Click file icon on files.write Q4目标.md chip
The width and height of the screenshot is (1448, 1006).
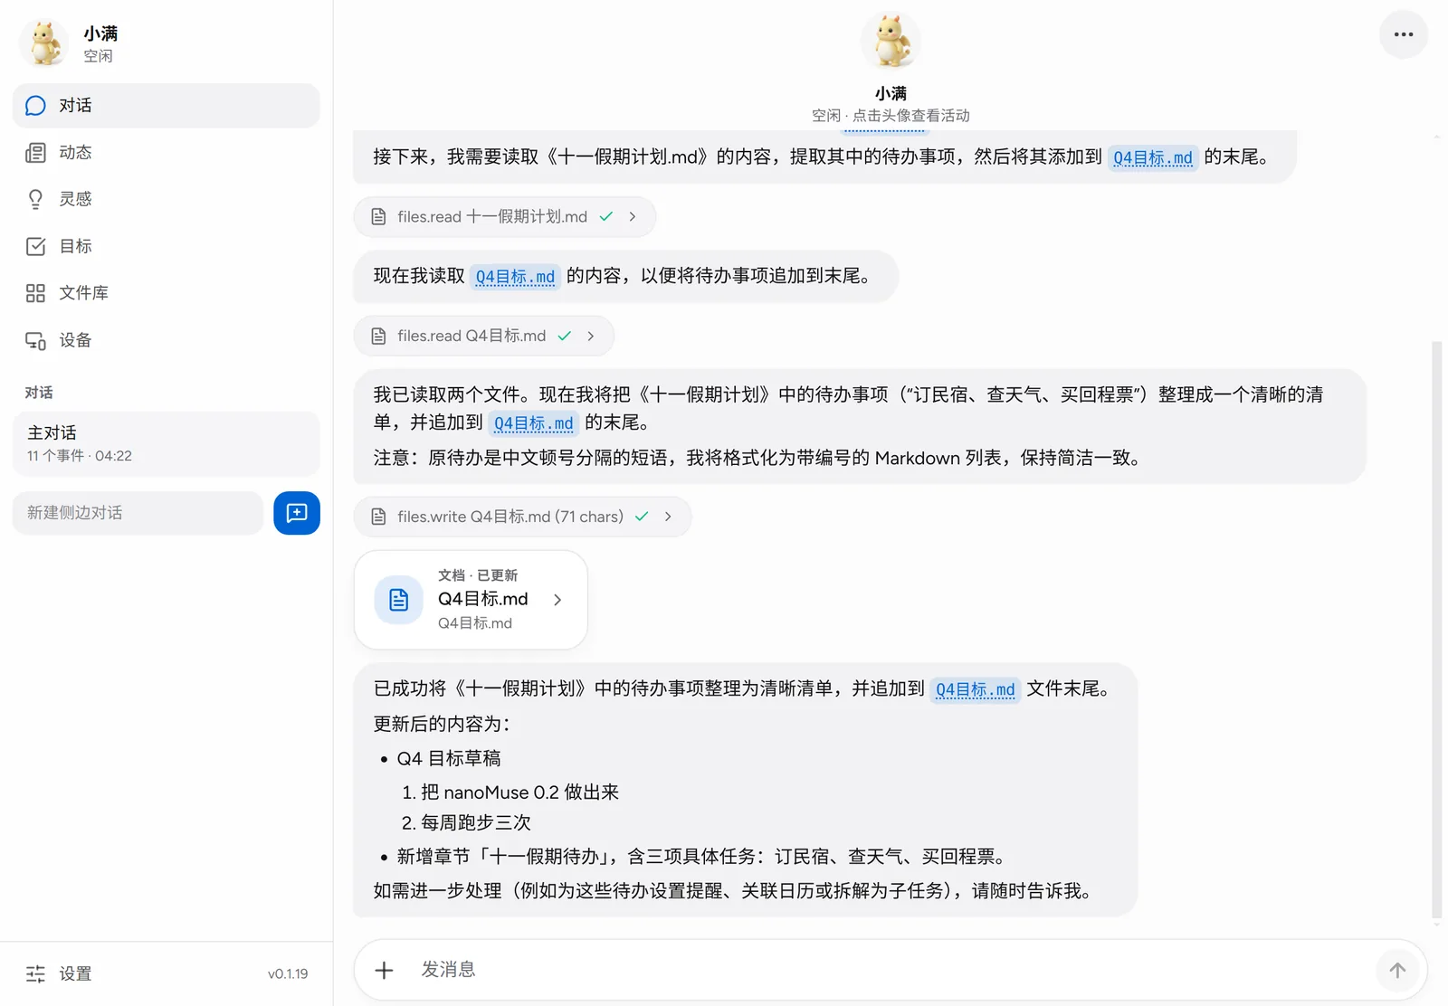379,517
